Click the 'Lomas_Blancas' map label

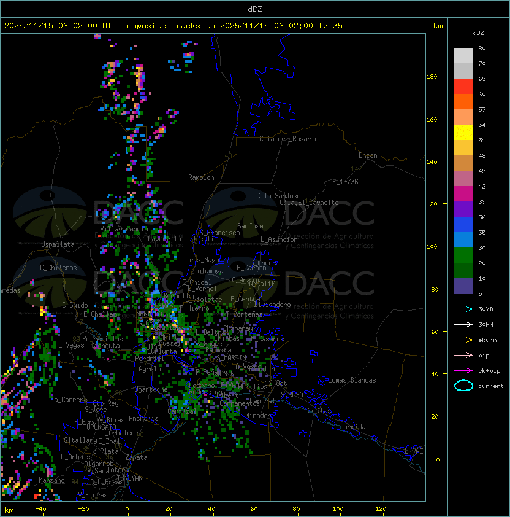click(x=352, y=380)
